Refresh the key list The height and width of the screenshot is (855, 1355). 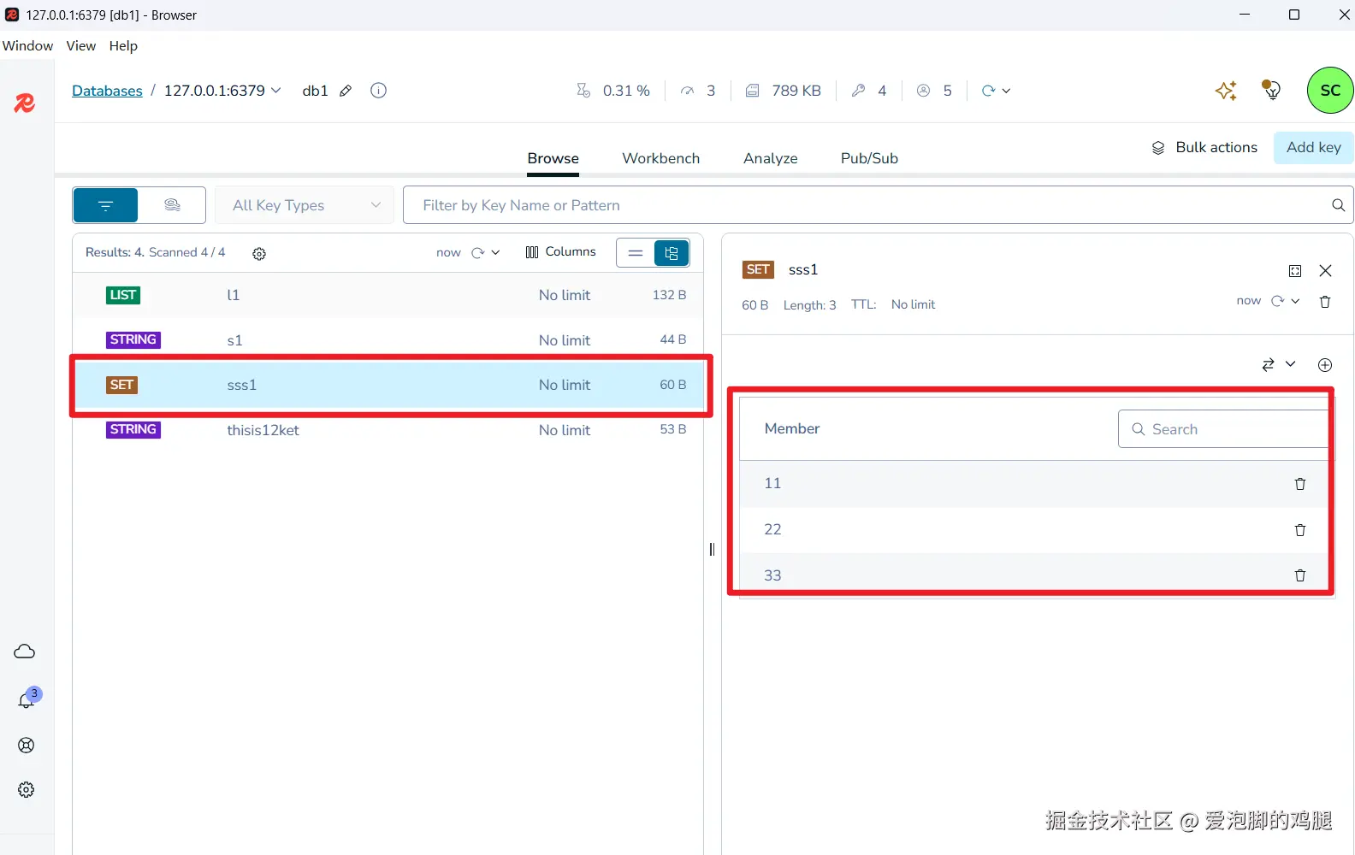click(478, 252)
